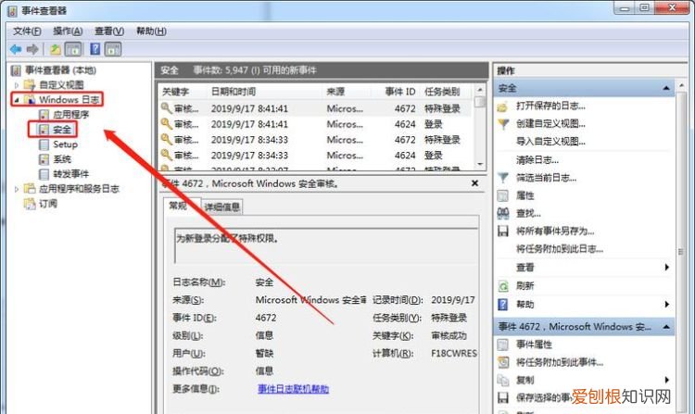Expand the 自定义视图 tree node arrow
695x414 pixels.
(17, 84)
